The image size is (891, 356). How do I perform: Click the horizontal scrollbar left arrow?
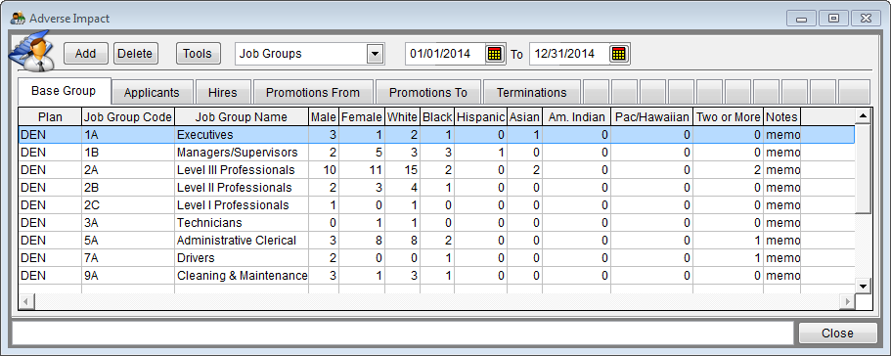click(26, 301)
